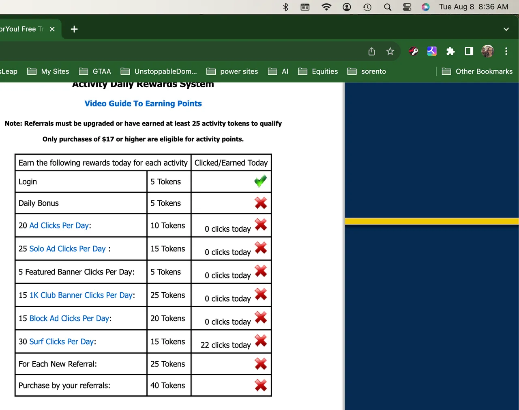Click the red X in Featured Banner row
519x410 pixels.
click(261, 271)
